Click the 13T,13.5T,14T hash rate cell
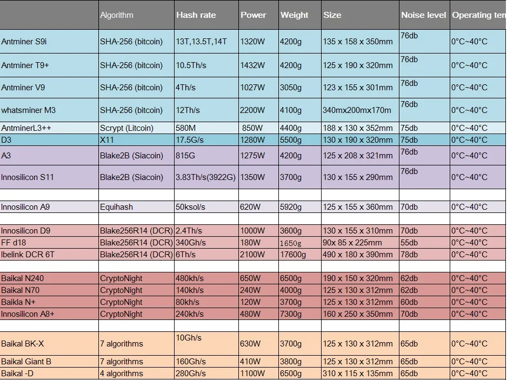This screenshot has height=380, width=507. (206, 42)
